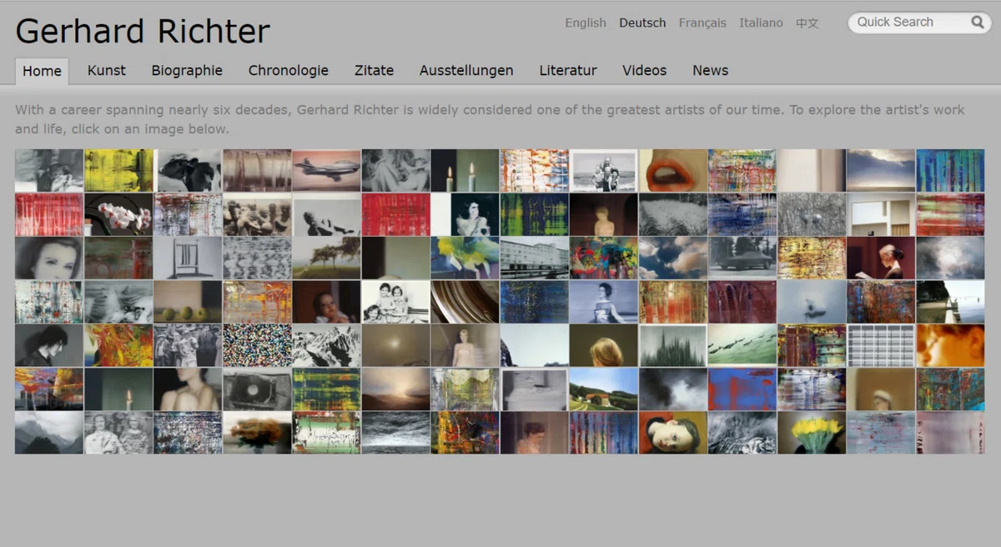Open the snowy mountain range painting thumbnail
The width and height of the screenshot is (1001, 547).
tap(327, 345)
